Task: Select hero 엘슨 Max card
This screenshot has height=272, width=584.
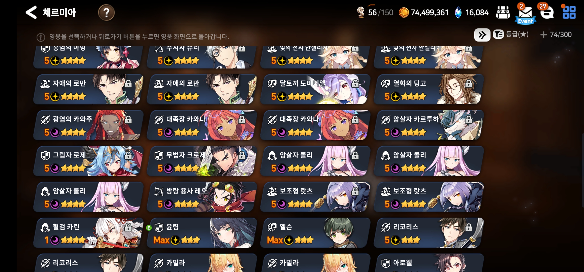Action: [315, 233]
